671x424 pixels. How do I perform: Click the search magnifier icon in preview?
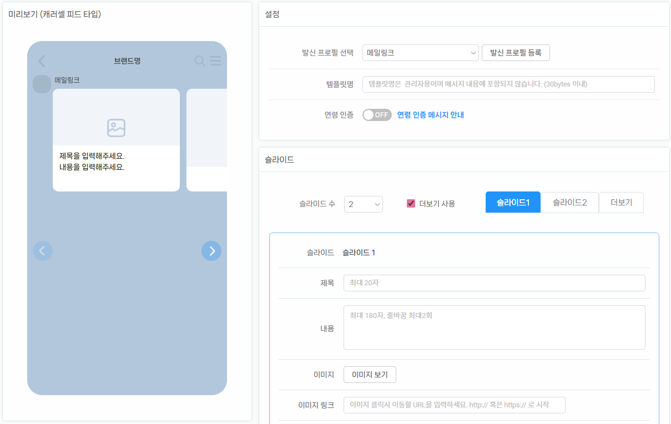tap(199, 61)
